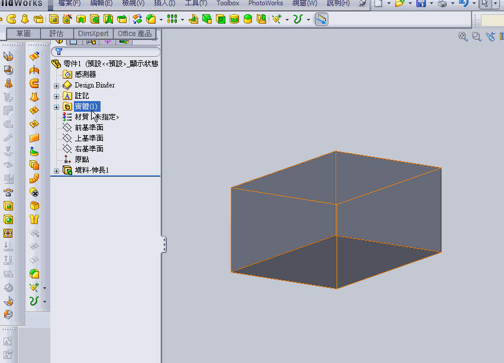Click the feature tree filter field

tap(105, 51)
